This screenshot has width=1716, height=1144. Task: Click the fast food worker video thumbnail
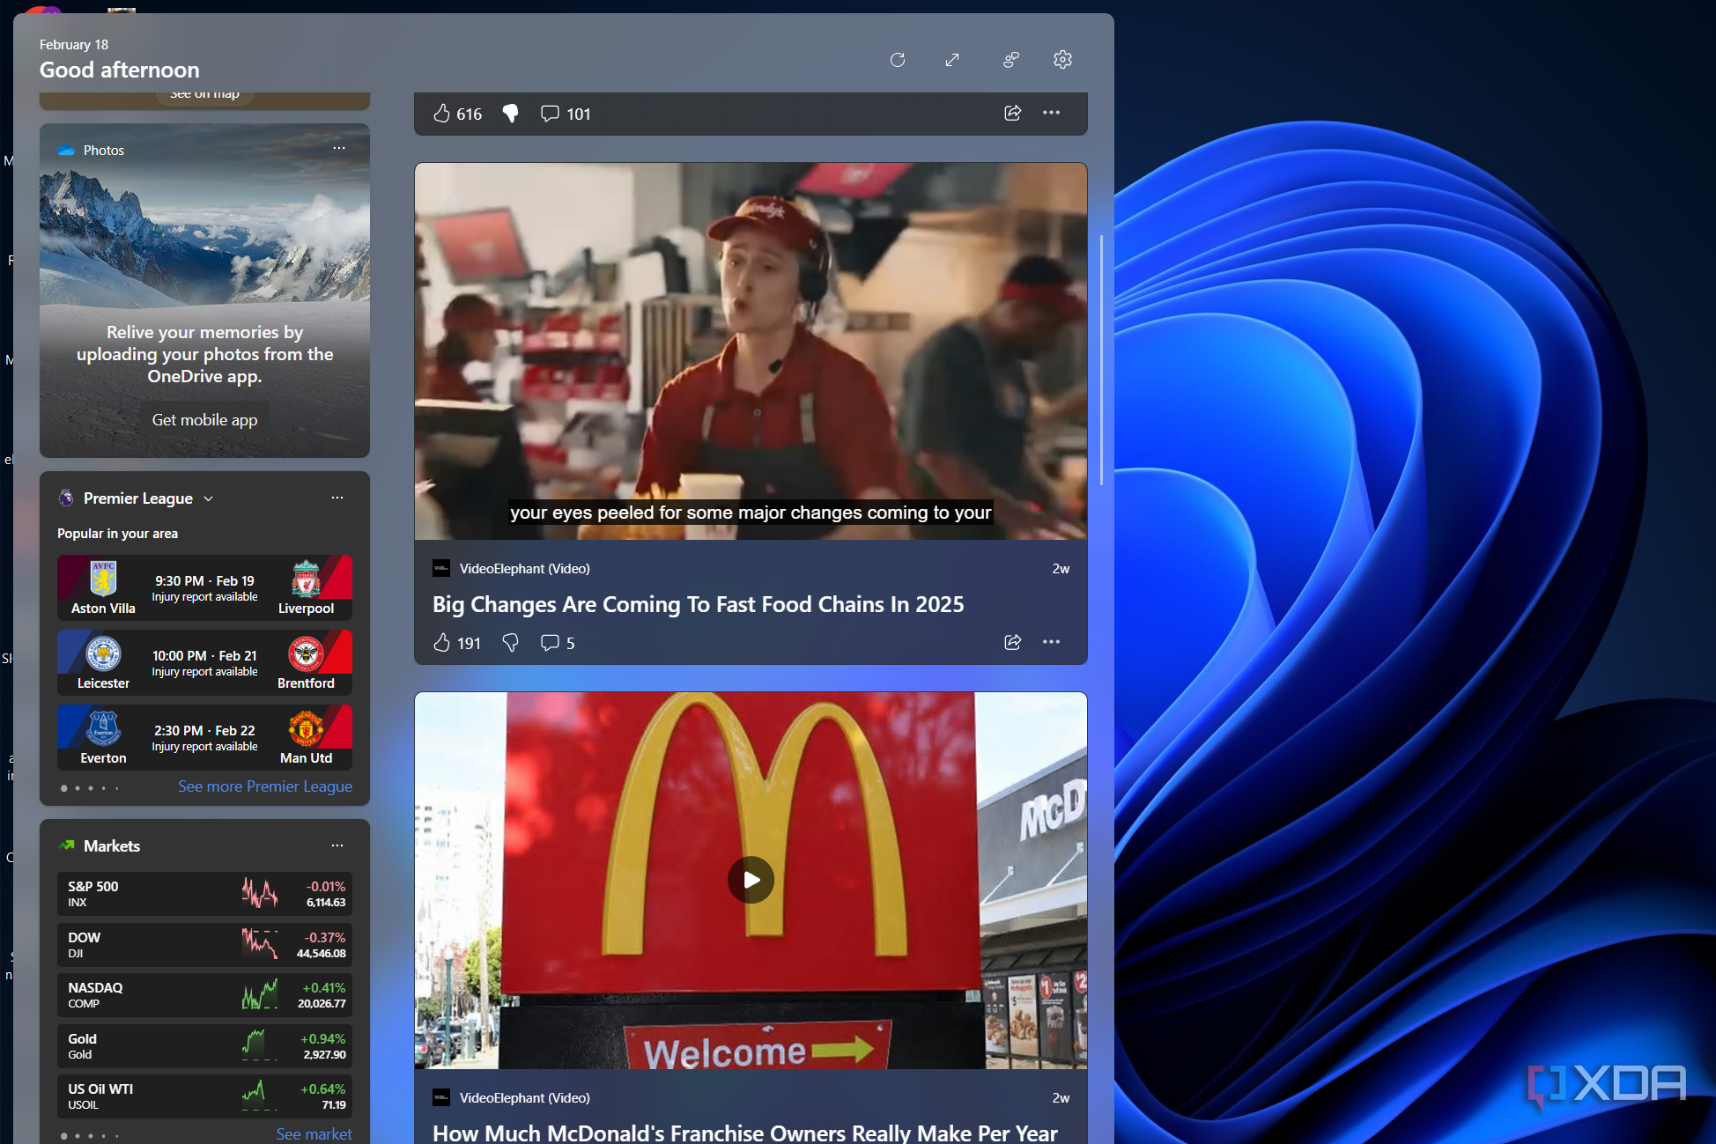pyautogui.click(x=751, y=351)
